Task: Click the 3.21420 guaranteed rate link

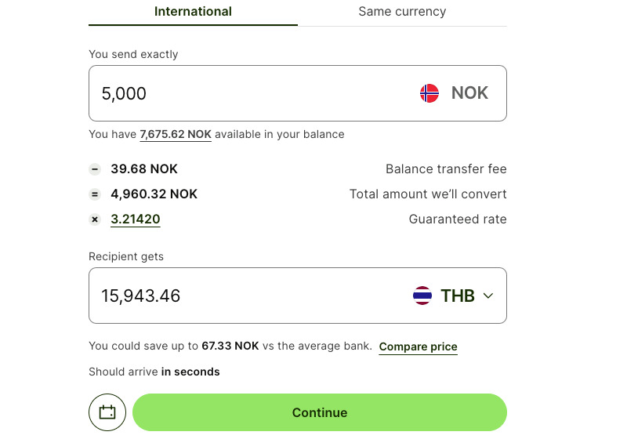Action: coord(135,219)
